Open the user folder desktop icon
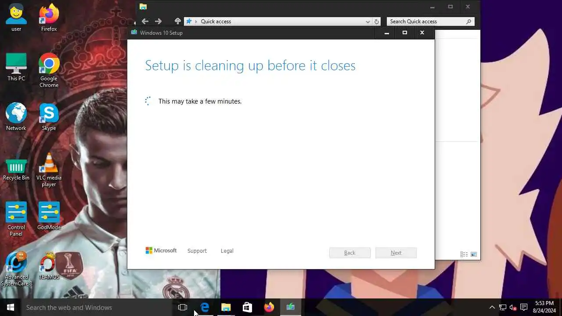Viewport: 562px width, 316px height. click(16, 18)
